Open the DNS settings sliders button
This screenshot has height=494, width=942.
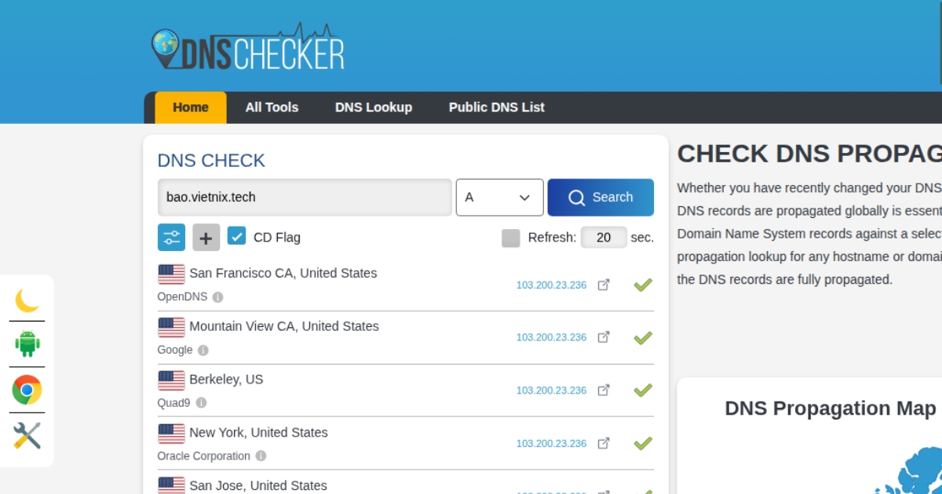171,238
